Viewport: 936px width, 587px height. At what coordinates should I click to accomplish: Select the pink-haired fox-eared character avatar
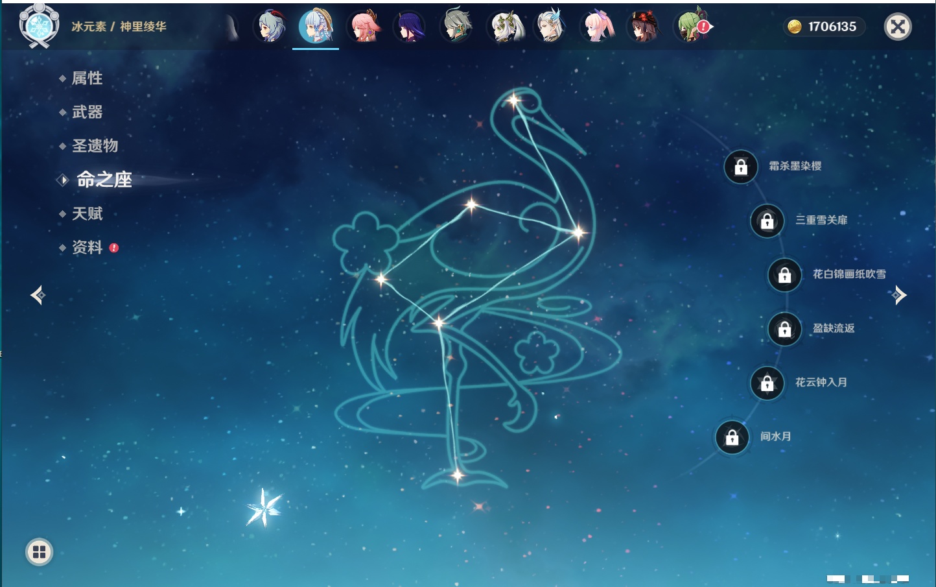click(364, 27)
